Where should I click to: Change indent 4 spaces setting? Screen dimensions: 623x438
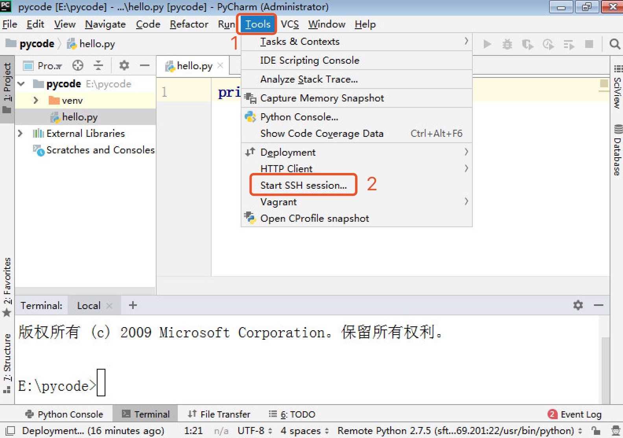(305, 431)
